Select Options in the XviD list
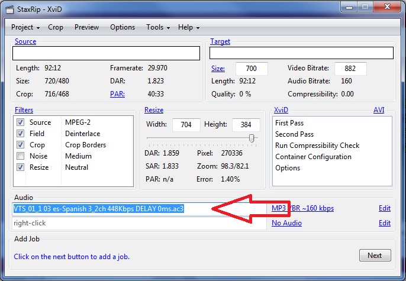The height and width of the screenshot is (281, 406). pos(288,168)
